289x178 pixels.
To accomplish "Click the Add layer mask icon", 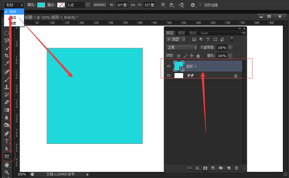I will tap(205, 168).
